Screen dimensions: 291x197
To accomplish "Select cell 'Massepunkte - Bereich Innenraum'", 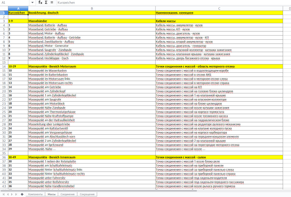I will pos(92,157).
